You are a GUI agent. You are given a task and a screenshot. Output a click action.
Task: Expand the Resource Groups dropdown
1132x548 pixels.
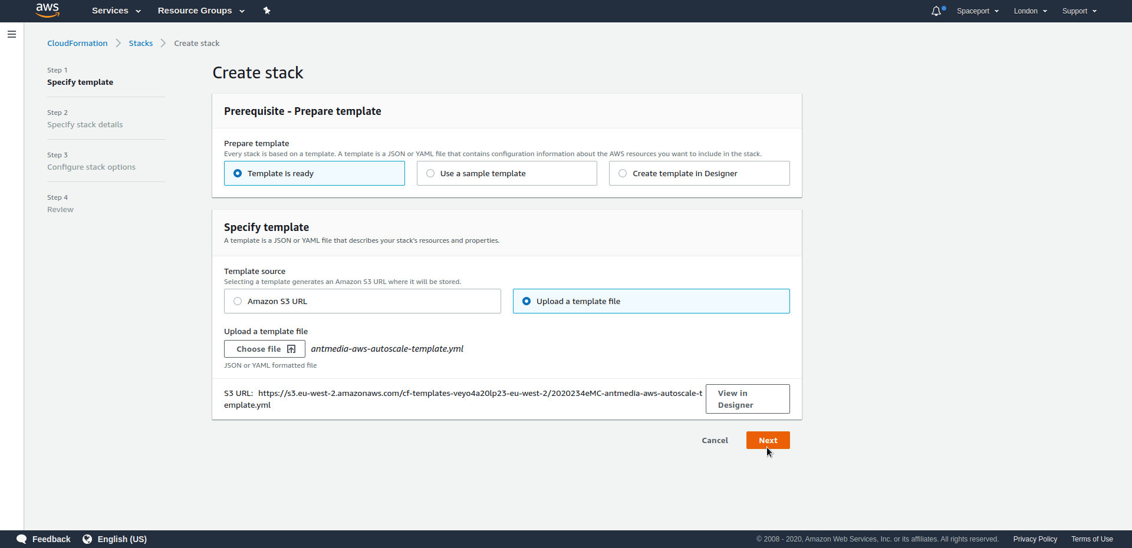pos(201,11)
